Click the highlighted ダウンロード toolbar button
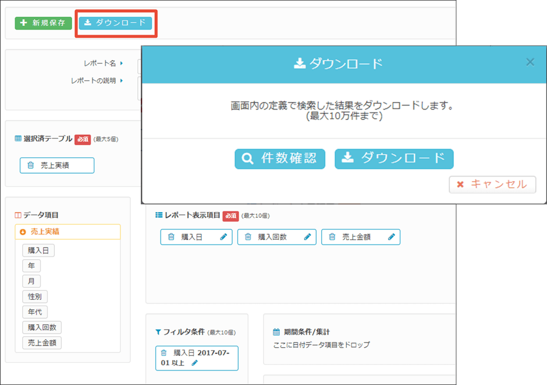This screenshot has height=385, width=547. [115, 23]
